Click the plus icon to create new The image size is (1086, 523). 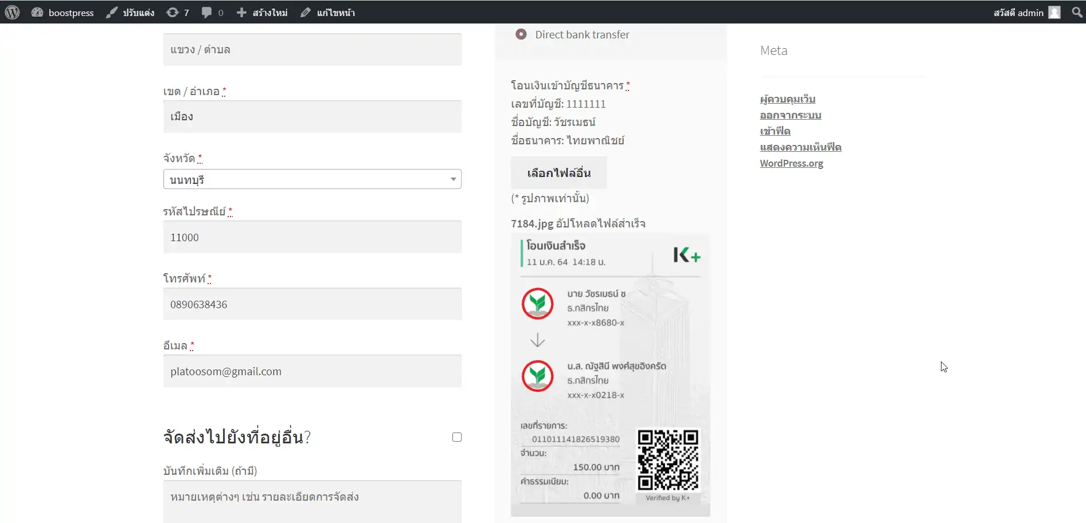pyautogui.click(x=241, y=12)
